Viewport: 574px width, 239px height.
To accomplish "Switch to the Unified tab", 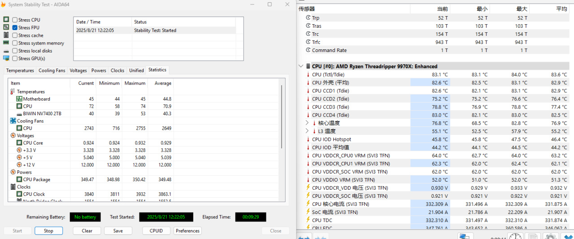I will tap(136, 70).
